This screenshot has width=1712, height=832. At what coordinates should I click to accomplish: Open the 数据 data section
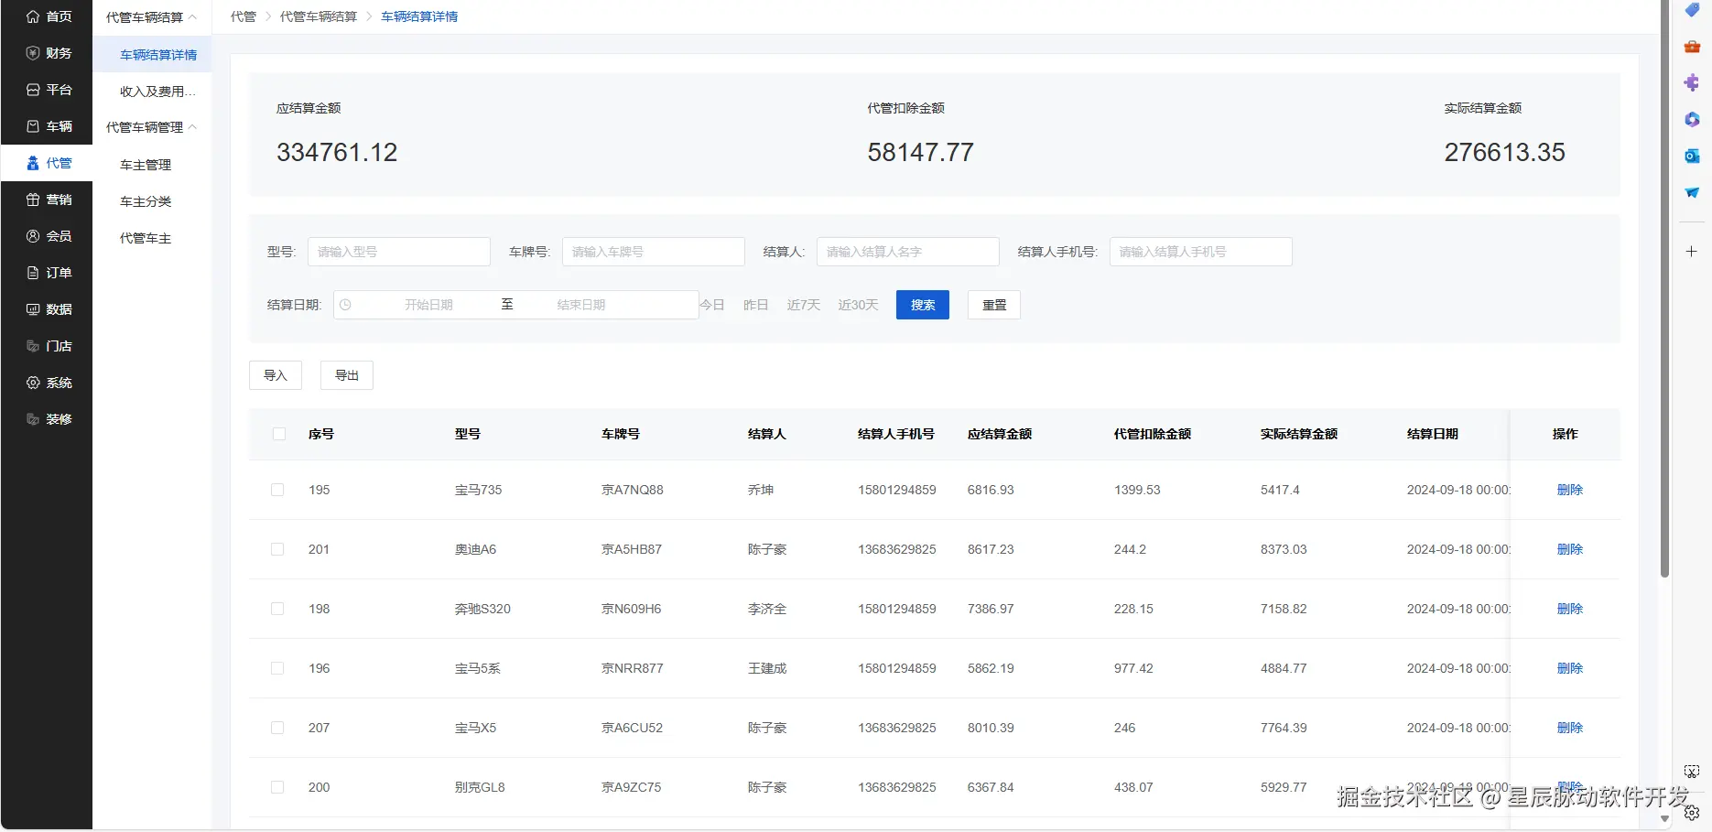[47, 309]
